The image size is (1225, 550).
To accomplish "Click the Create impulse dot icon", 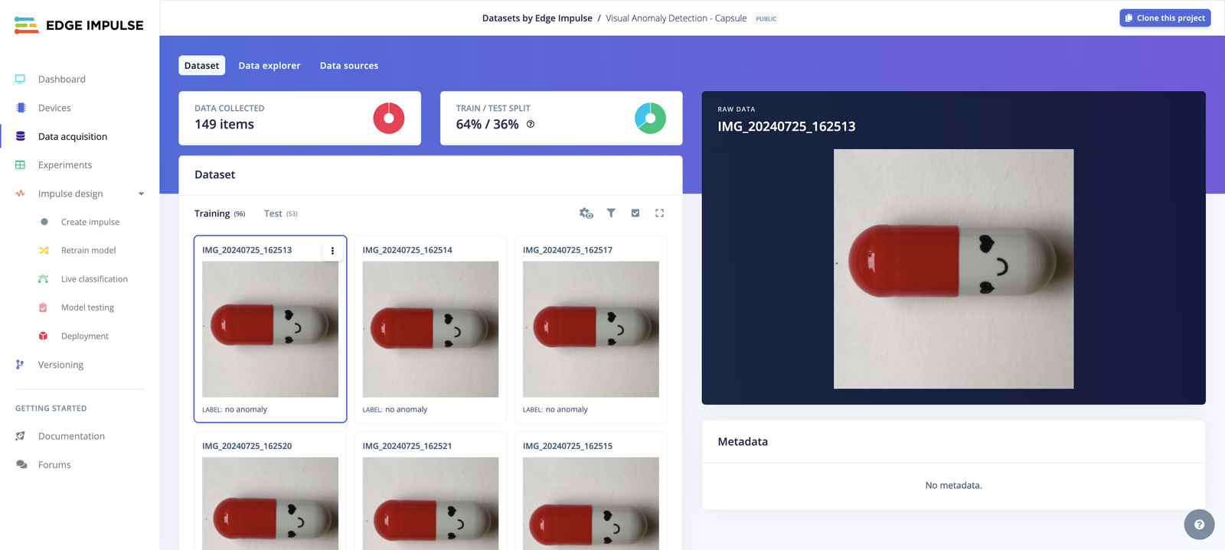I will pos(44,222).
